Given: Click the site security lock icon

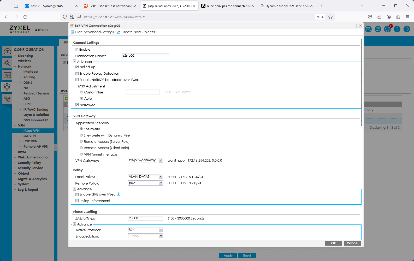Looking at the screenshot, I should coord(72,17).
